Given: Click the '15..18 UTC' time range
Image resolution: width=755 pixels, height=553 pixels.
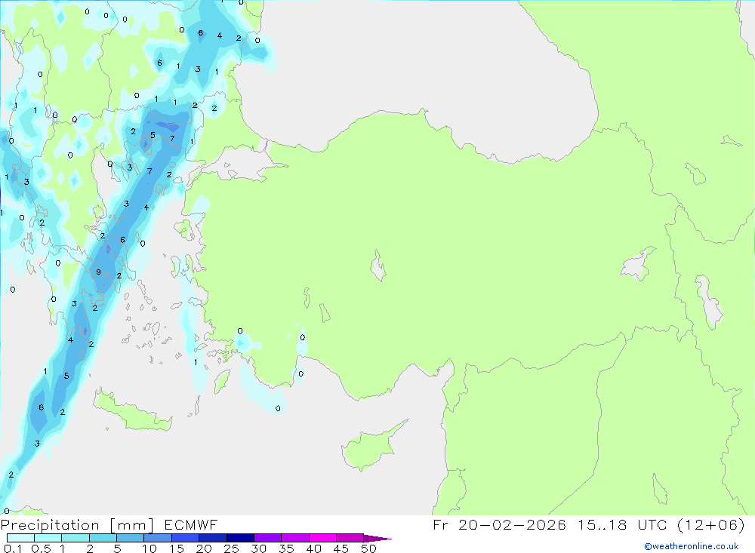Looking at the screenshot, I should tap(624, 524).
